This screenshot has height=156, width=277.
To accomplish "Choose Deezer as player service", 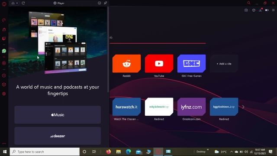I will point(58,136).
